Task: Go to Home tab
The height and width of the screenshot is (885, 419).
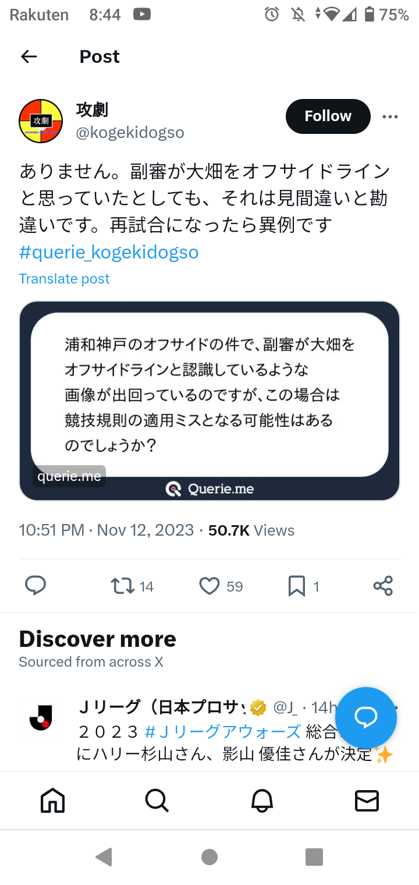Action: (x=52, y=801)
